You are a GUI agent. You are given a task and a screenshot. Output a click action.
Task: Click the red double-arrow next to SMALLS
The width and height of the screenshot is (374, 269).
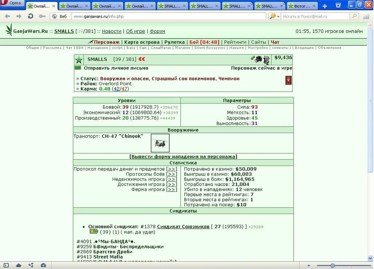pos(142,59)
